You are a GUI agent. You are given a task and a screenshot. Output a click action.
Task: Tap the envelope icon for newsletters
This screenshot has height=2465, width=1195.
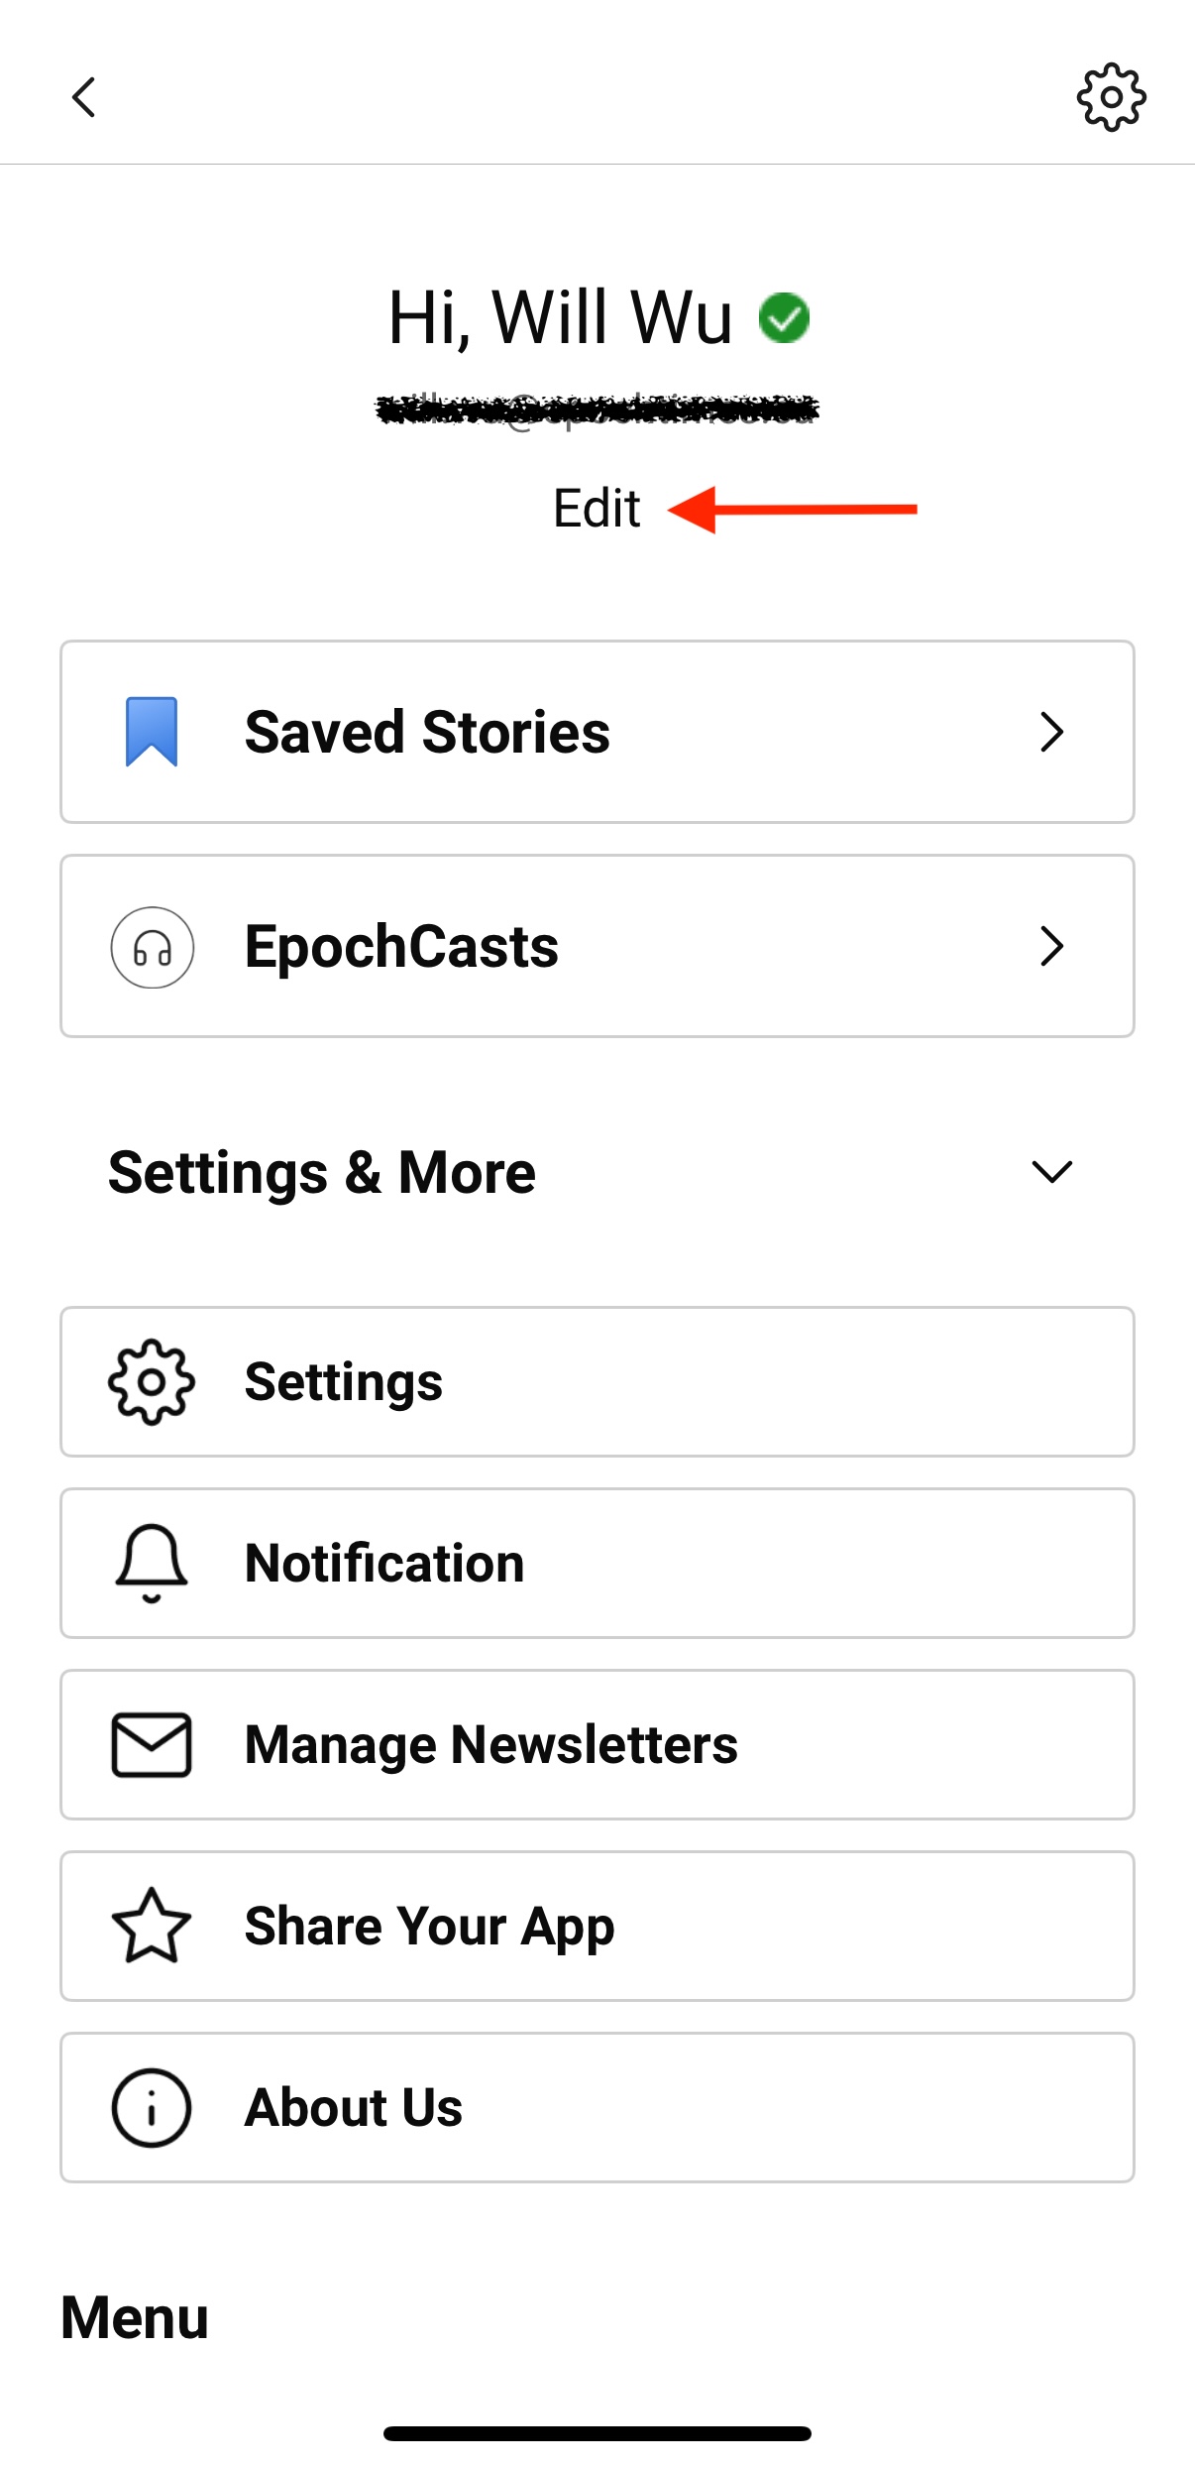coord(152,1744)
